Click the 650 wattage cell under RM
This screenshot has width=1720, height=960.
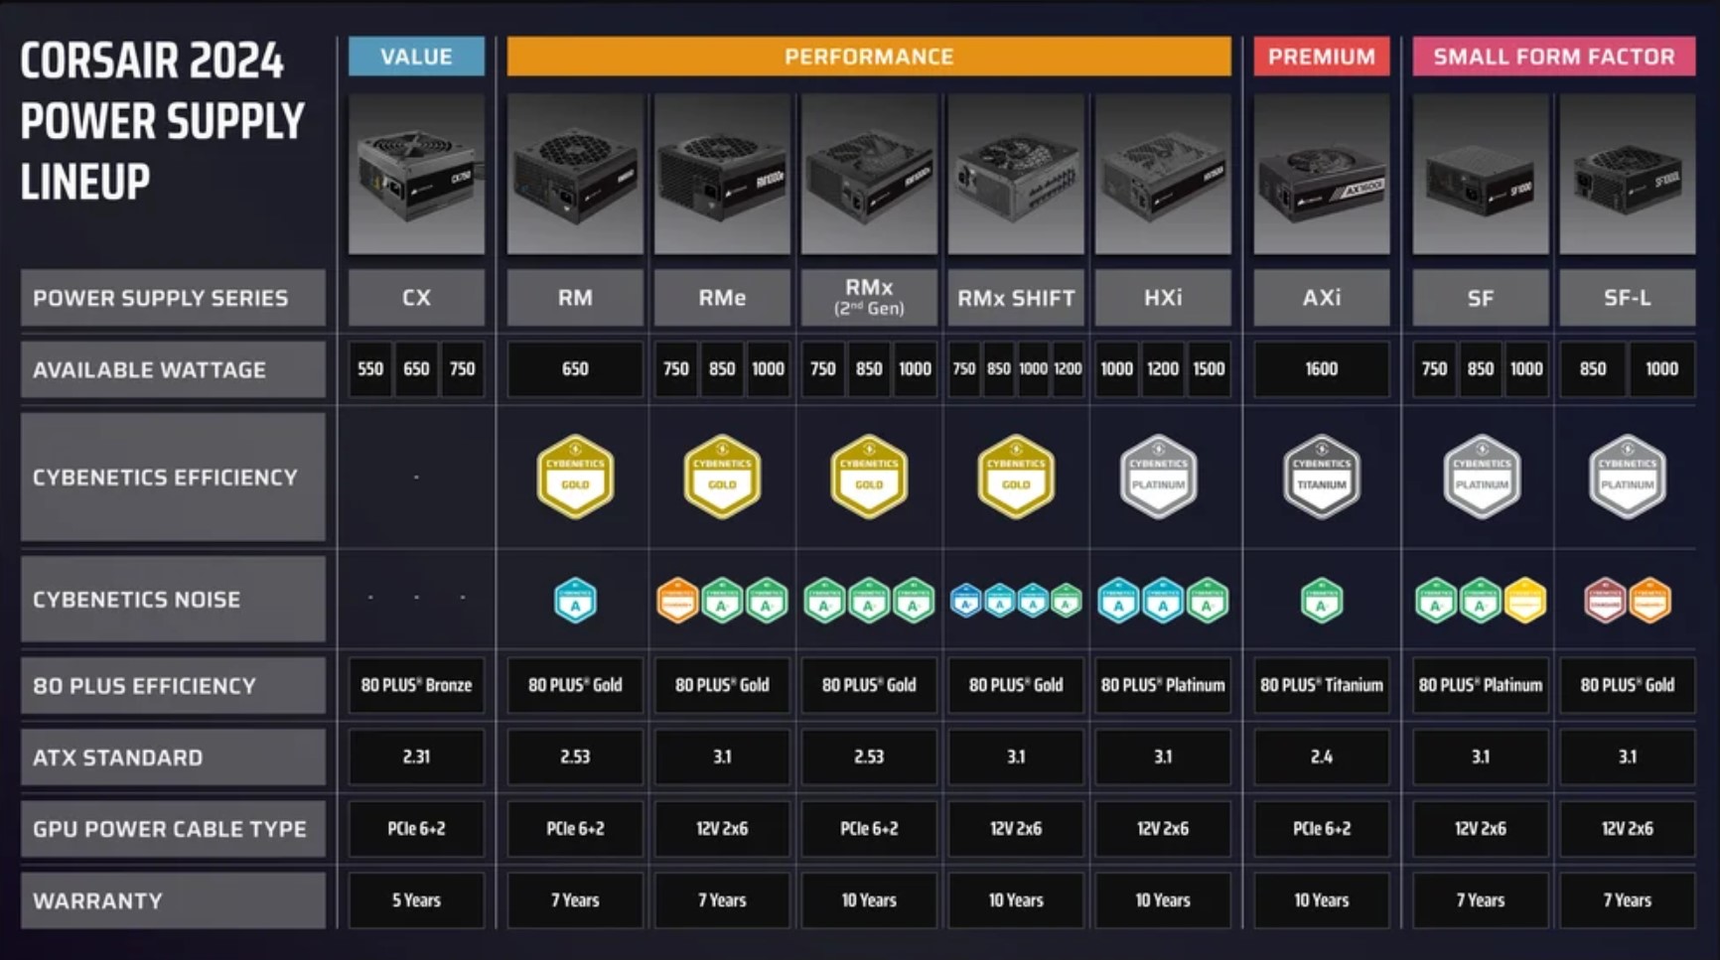[575, 369]
